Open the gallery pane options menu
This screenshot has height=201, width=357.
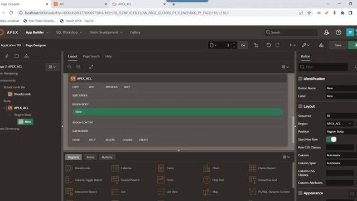[286, 157]
